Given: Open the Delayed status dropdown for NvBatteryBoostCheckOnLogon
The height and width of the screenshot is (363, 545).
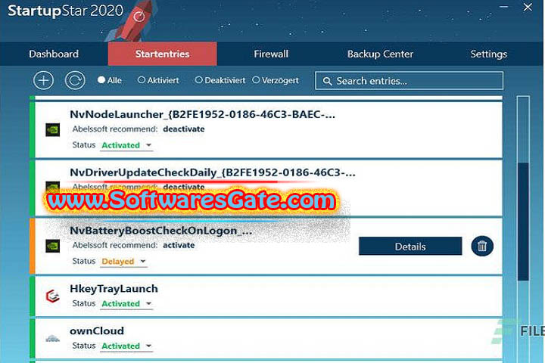Looking at the screenshot, I should [x=123, y=261].
